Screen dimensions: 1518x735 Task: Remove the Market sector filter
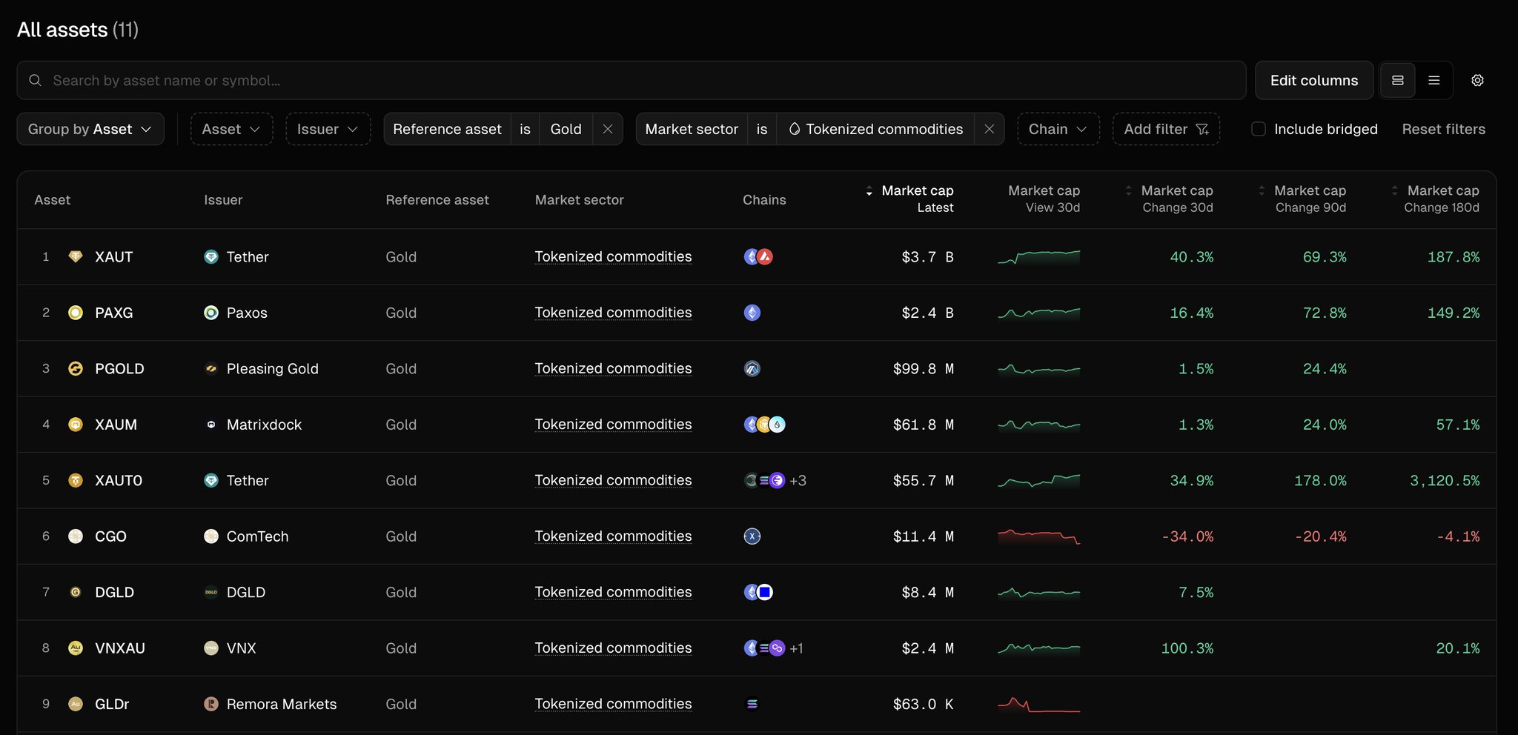click(989, 129)
